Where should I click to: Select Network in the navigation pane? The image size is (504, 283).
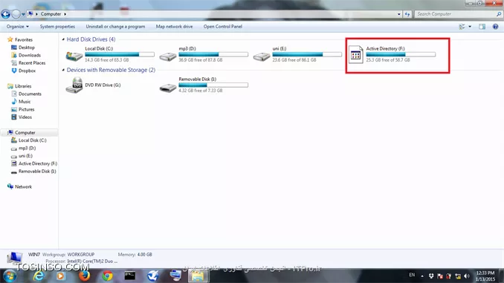pos(23,186)
